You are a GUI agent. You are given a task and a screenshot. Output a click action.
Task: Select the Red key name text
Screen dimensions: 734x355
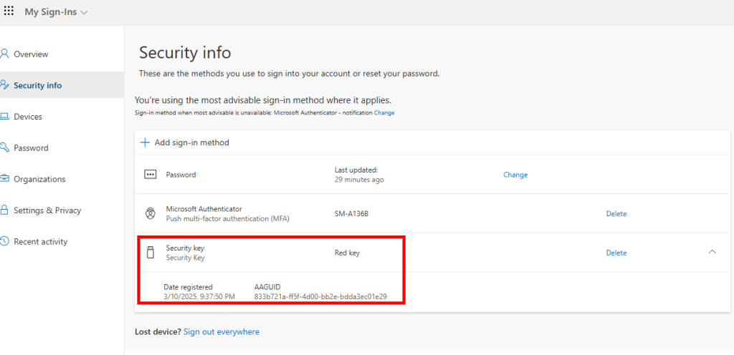click(x=347, y=253)
